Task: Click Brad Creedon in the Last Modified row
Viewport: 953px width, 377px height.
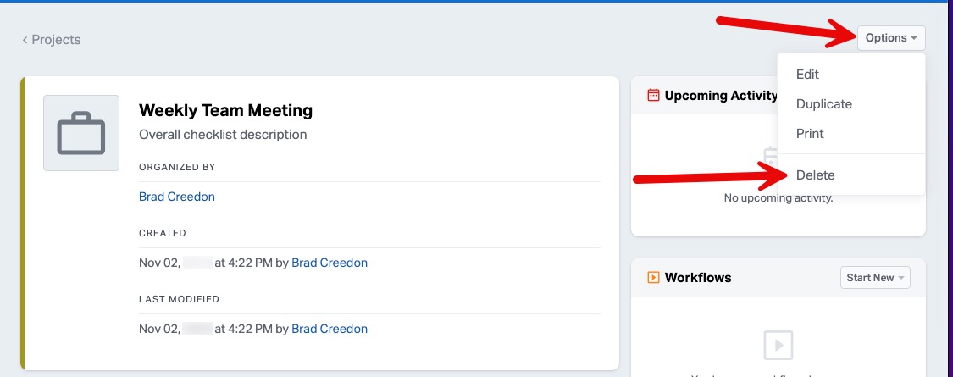Action: [330, 329]
